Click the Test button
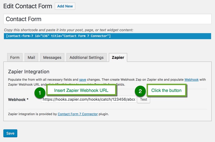This screenshot has height=142, width=215. click(x=144, y=99)
